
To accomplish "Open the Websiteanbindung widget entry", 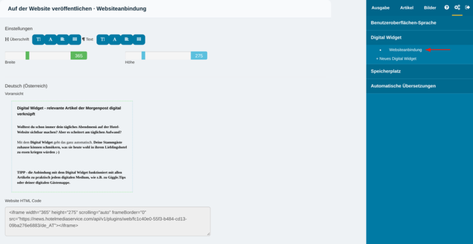I will pyautogui.click(x=405, y=50).
